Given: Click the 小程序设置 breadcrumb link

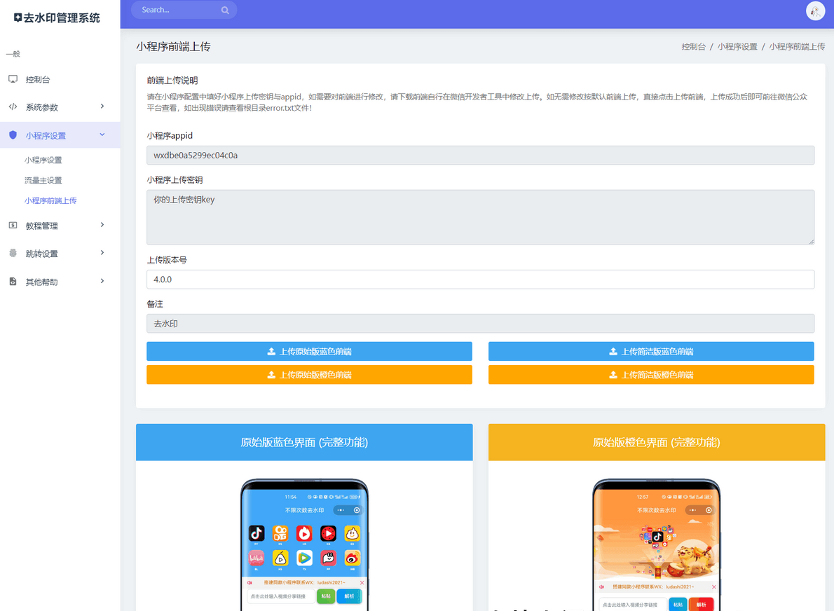Looking at the screenshot, I should pyautogui.click(x=737, y=47).
